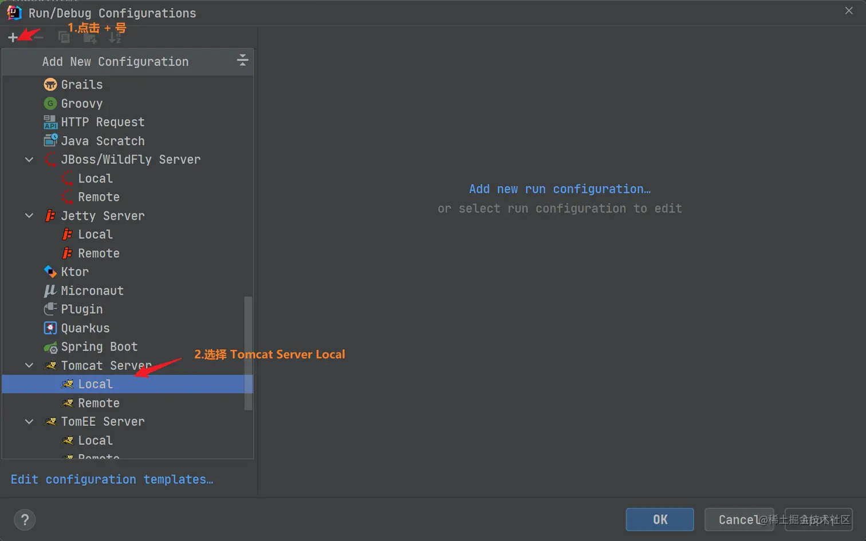This screenshot has height=541, width=866.
Task: Click the green Groovy icon
Action: click(50, 104)
